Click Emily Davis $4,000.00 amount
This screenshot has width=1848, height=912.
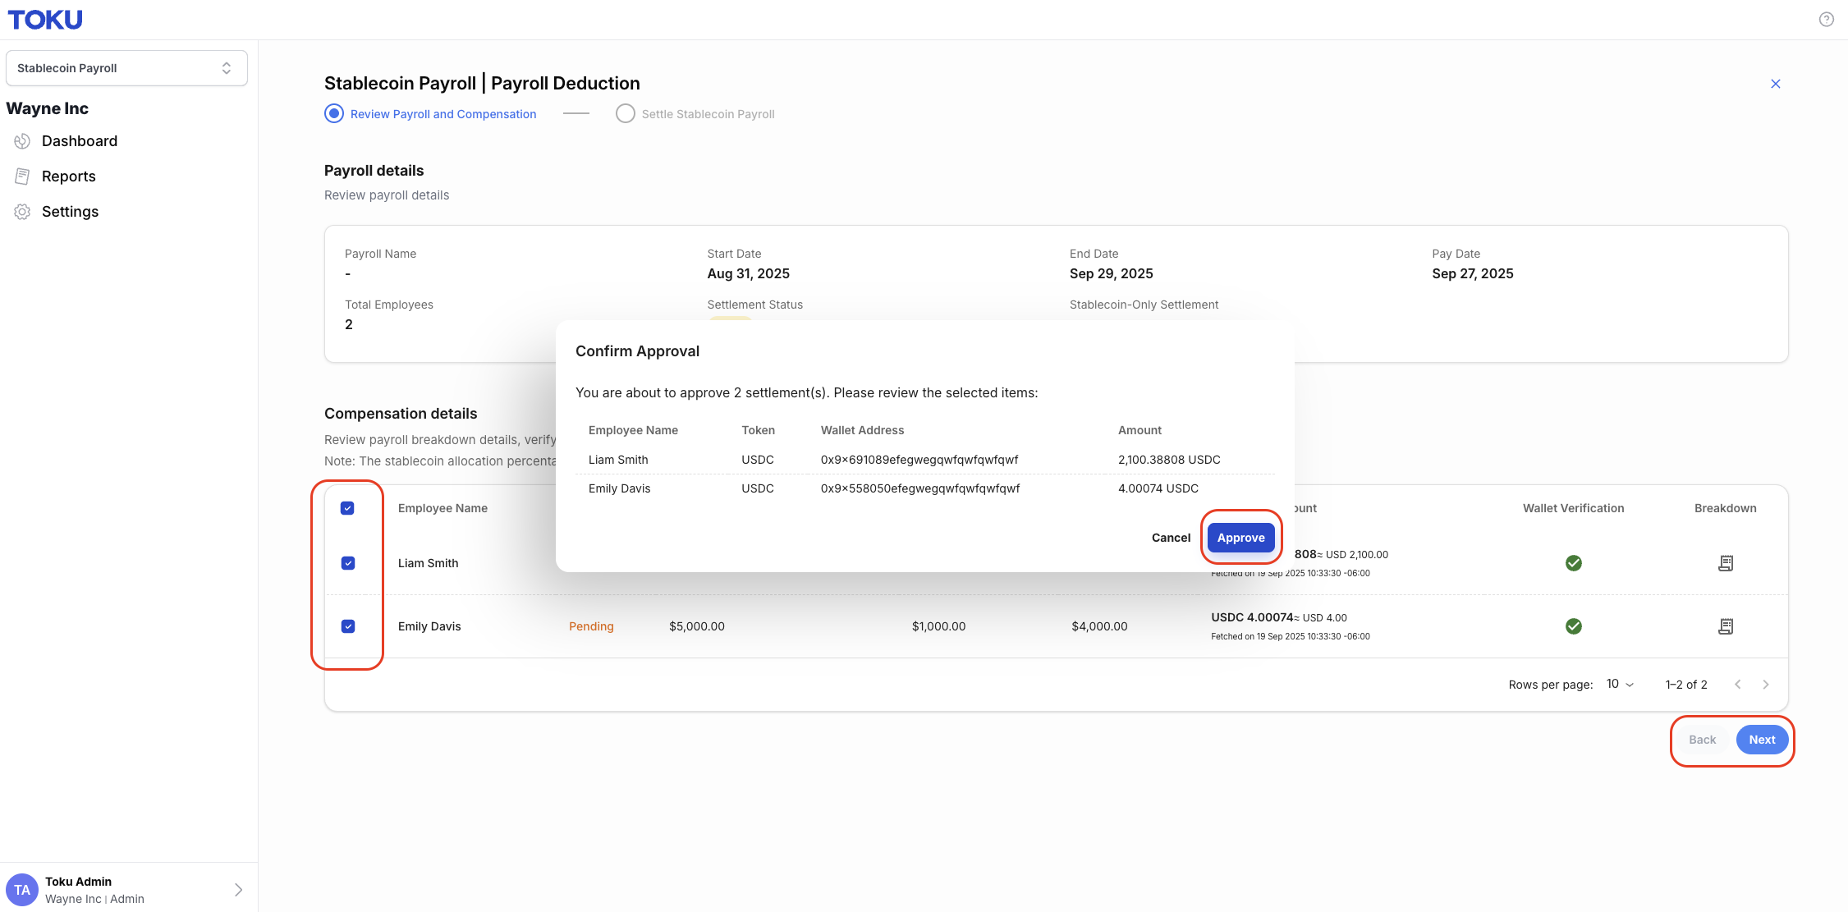point(1099,626)
